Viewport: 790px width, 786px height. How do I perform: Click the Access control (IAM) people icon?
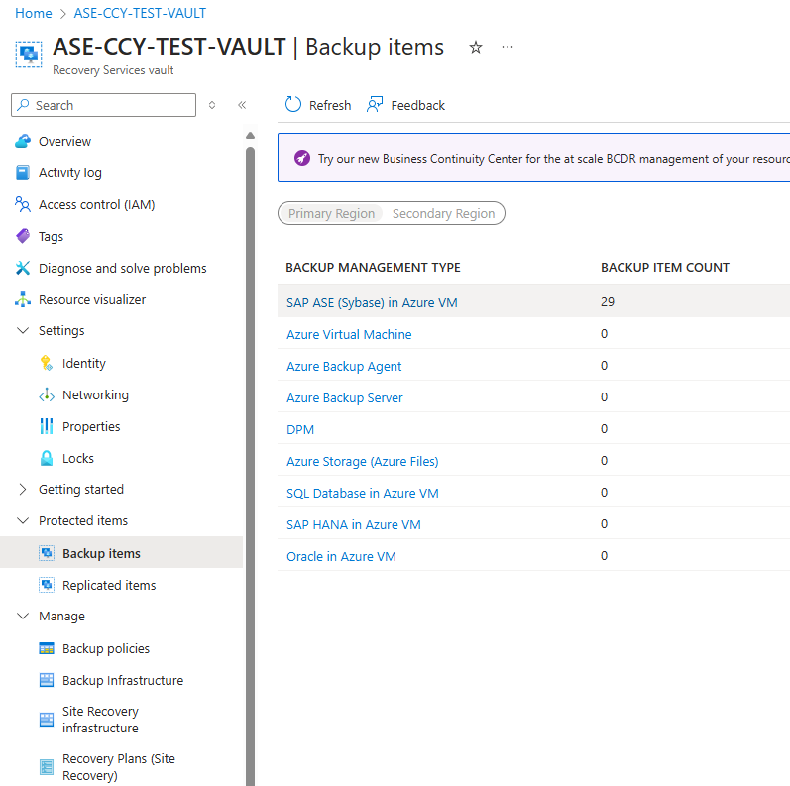tap(23, 205)
